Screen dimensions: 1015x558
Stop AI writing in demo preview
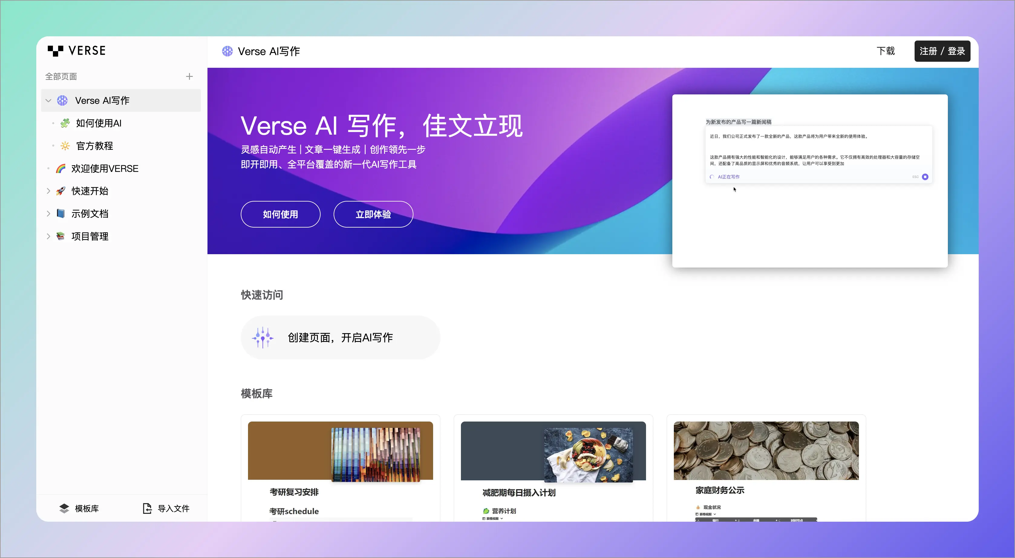(x=925, y=177)
